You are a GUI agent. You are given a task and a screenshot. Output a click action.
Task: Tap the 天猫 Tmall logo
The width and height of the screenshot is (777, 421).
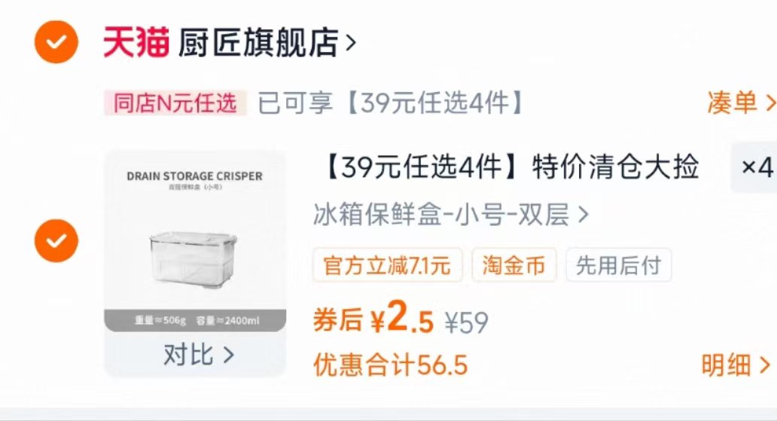[136, 43]
